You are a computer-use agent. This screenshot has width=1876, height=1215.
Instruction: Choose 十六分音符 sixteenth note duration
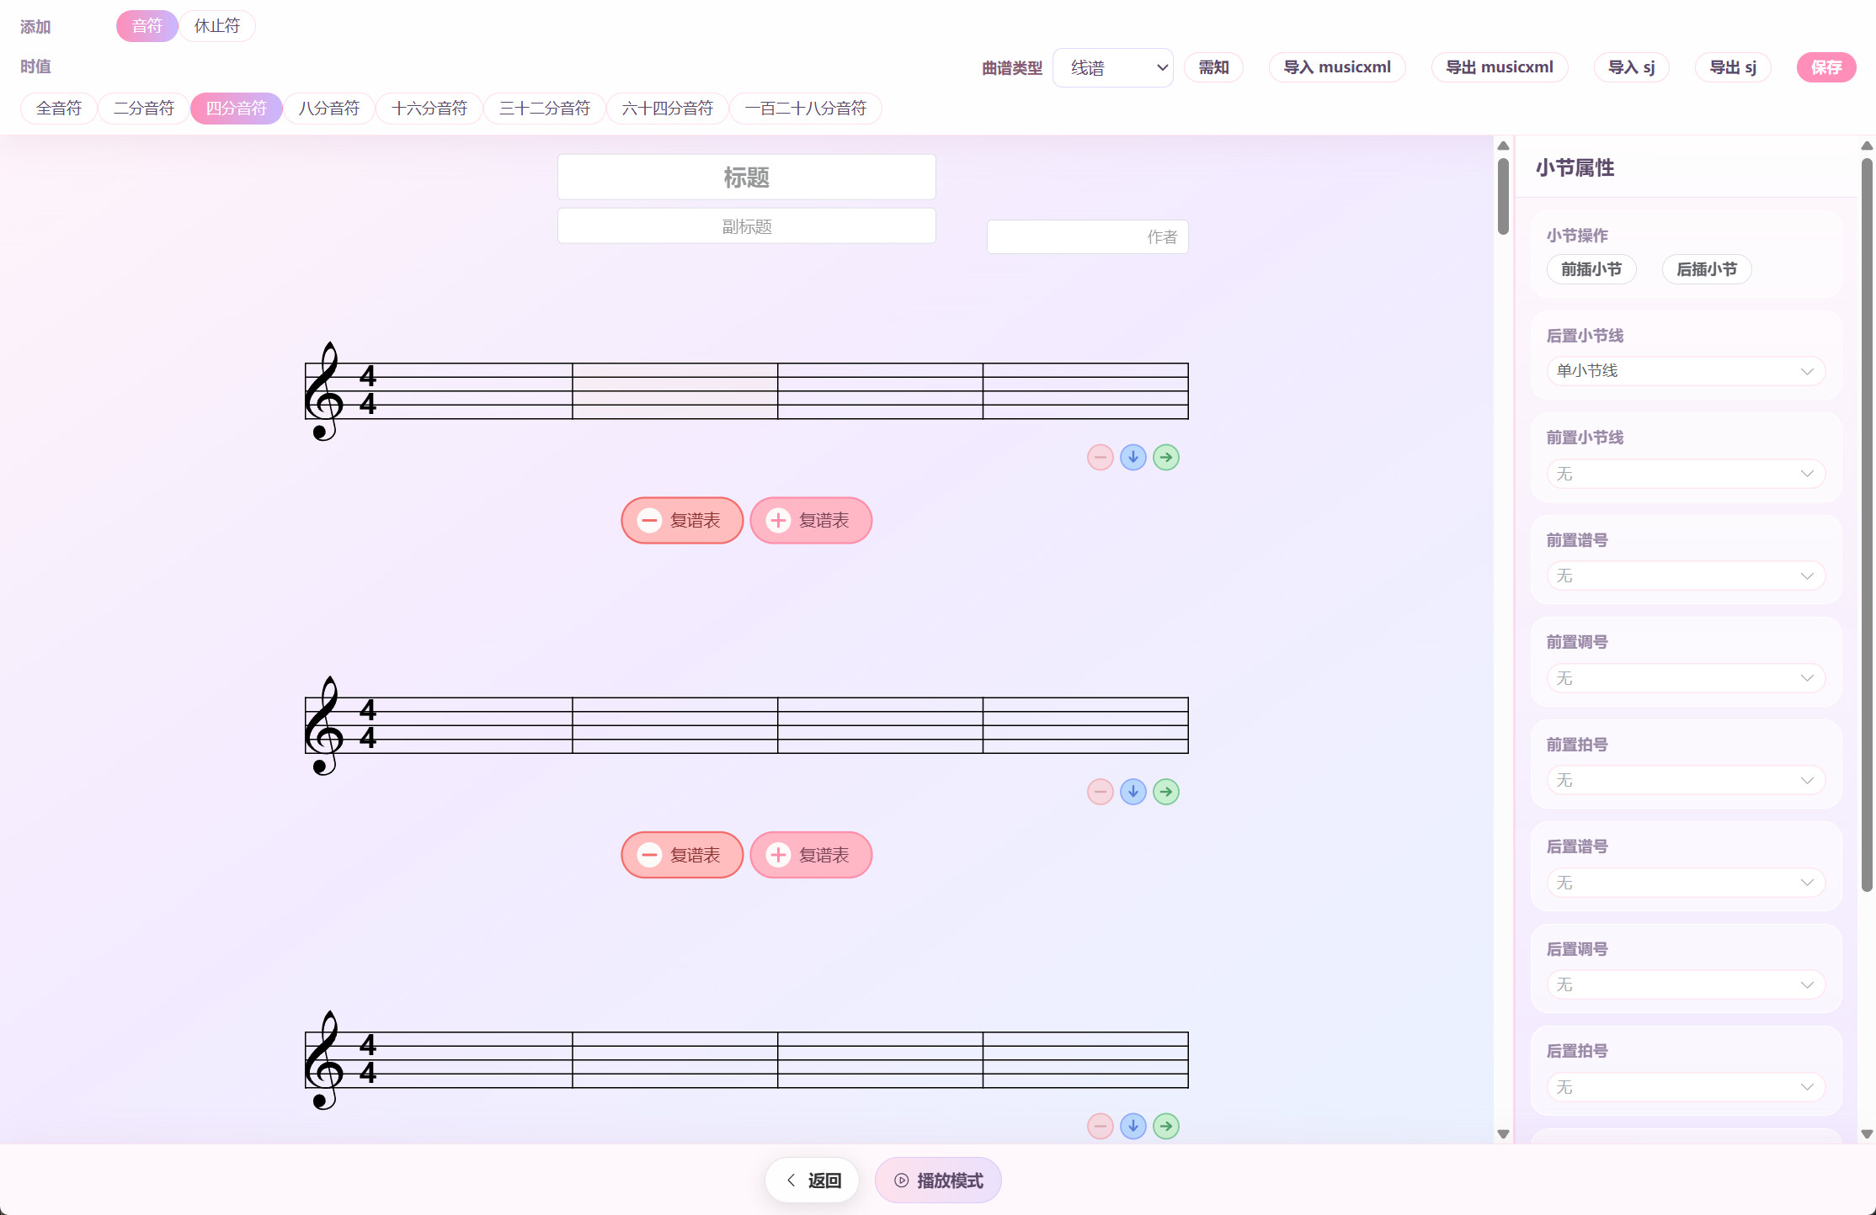point(429,109)
